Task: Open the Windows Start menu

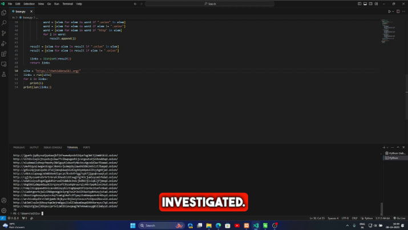Action: (133, 225)
